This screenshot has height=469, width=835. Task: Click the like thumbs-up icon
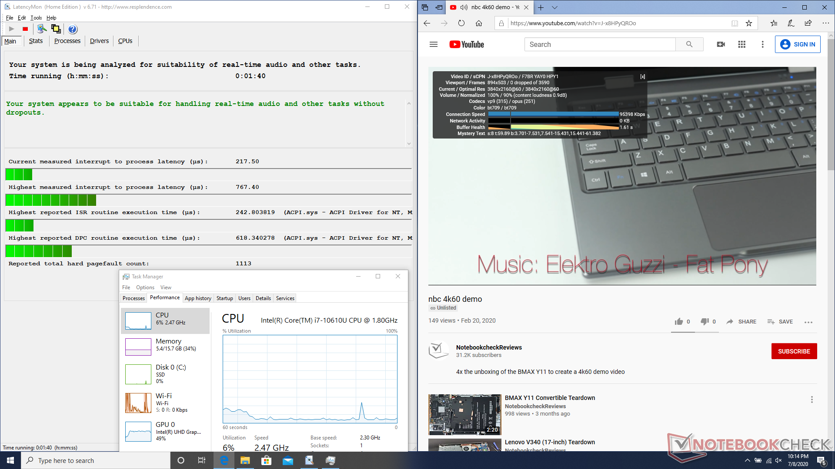pyautogui.click(x=678, y=321)
